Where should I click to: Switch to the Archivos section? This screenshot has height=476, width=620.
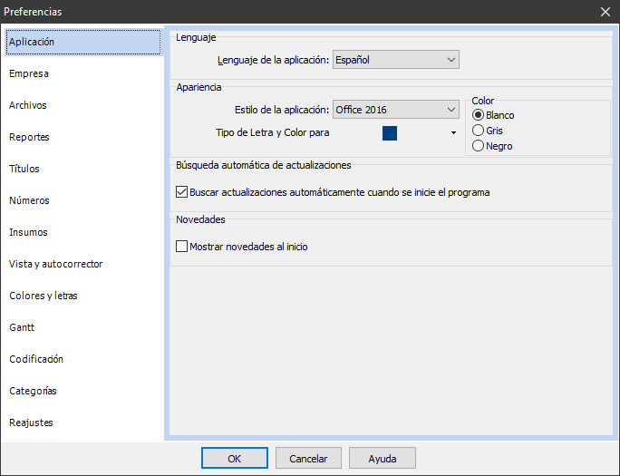(x=28, y=105)
